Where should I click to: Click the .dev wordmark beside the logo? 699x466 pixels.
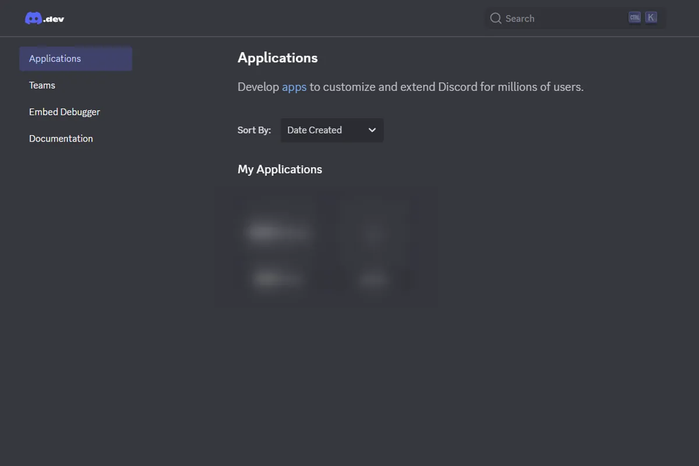click(x=54, y=19)
